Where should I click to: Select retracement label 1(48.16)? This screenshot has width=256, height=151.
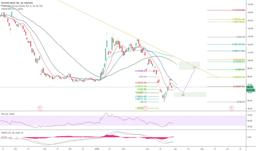143,102
